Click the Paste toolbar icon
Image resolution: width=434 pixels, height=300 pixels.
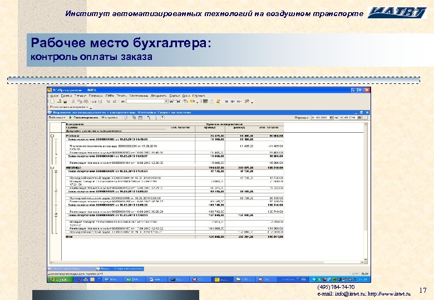point(86,102)
